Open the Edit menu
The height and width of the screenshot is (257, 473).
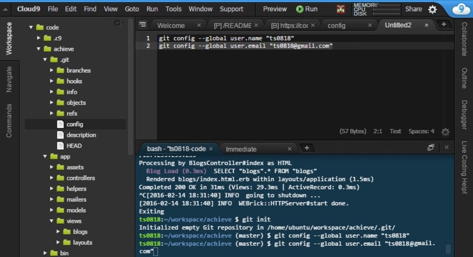click(x=71, y=9)
